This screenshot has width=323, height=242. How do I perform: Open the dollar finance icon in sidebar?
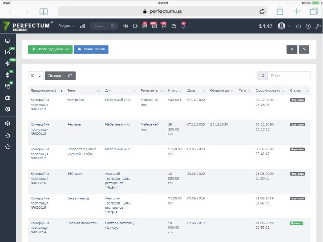click(8, 75)
